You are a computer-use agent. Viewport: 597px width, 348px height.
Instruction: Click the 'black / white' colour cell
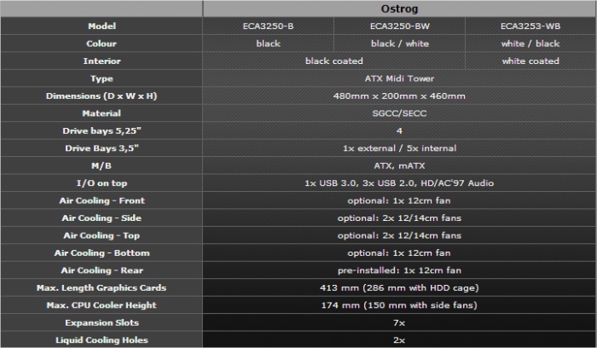point(399,43)
